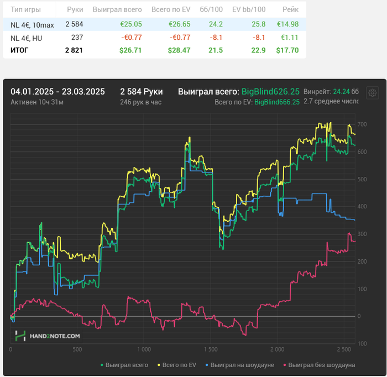Sort by 'EV bb/100' column header
The width and height of the screenshot is (387, 377).
pos(249,9)
